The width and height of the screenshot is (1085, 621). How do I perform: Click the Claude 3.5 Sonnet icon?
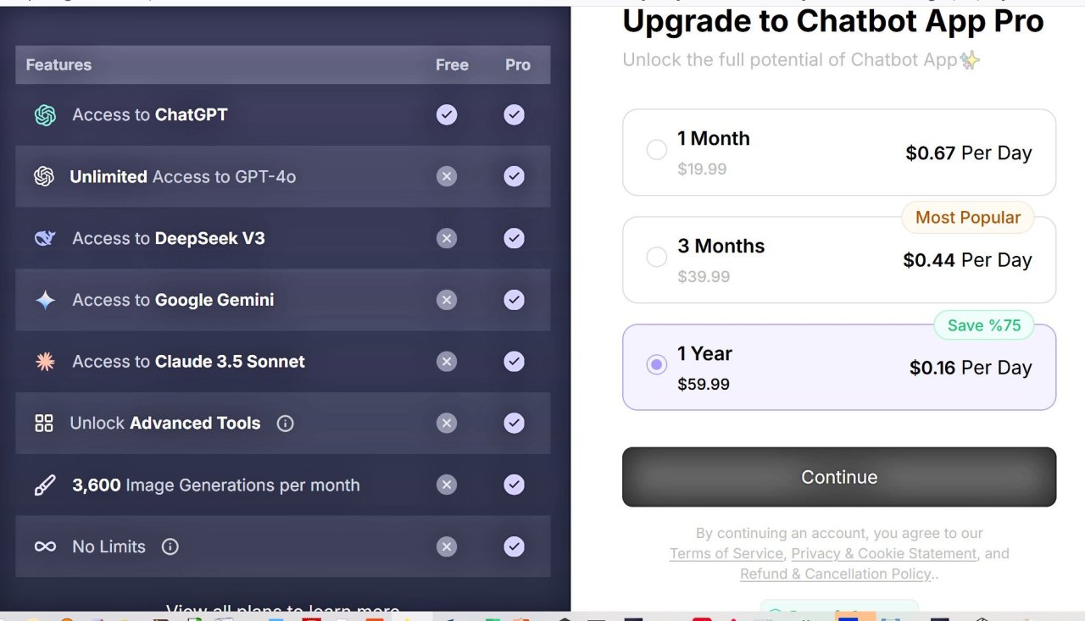coord(45,362)
